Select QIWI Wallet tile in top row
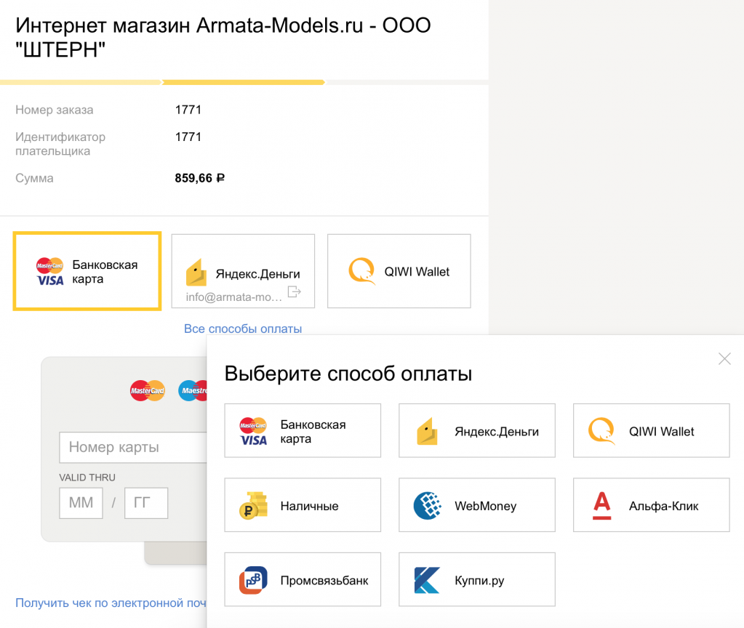The height and width of the screenshot is (628, 744). coord(399,271)
